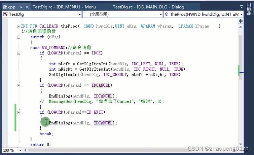This screenshot has height=155, width=254.
Task: Click on IDC_RIGHT in the nRight line
Action: (144, 69)
